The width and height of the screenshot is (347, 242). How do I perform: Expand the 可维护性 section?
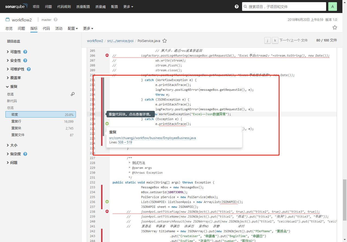tap(15, 69)
